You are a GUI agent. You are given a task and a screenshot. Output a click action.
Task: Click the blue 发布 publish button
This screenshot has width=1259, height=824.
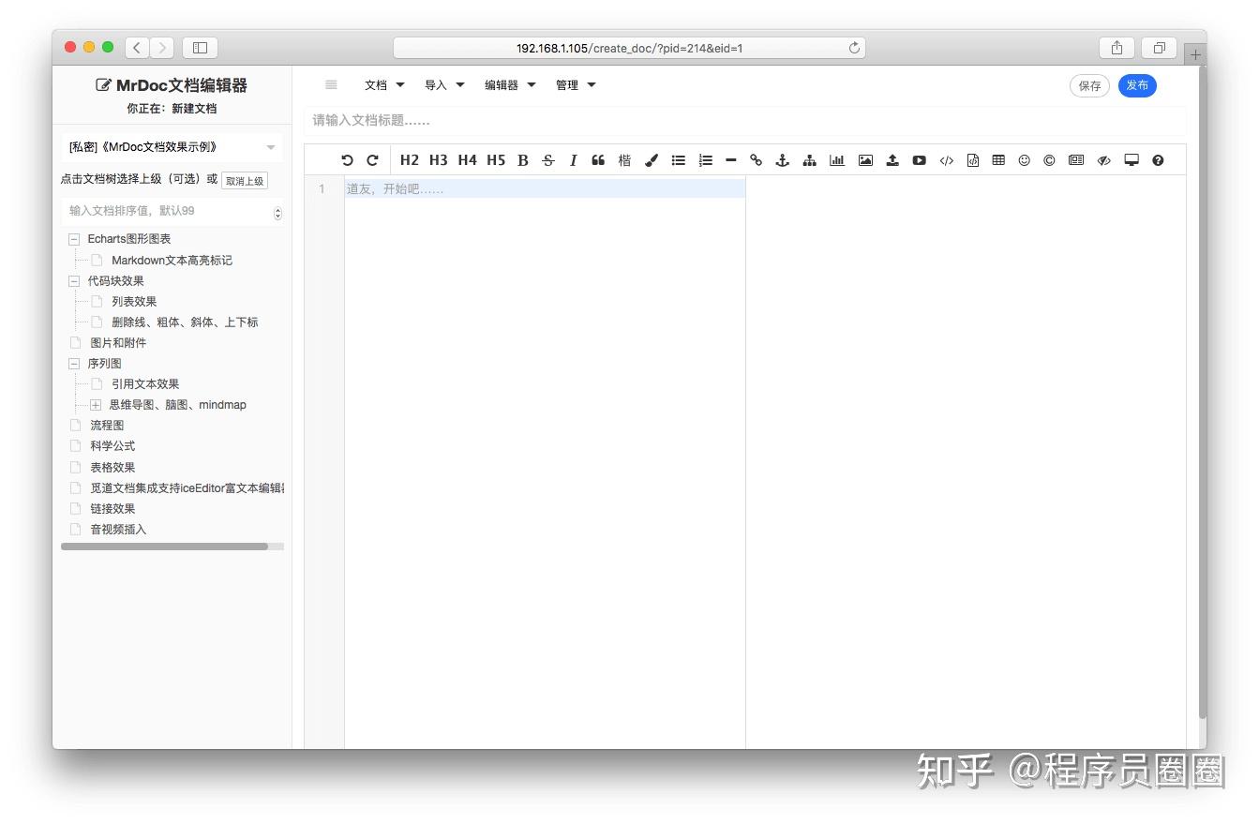1137,85
